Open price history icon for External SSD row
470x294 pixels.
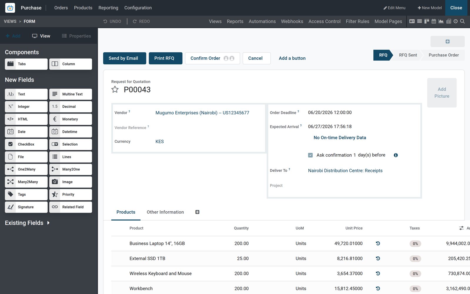click(x=378, y=258)
